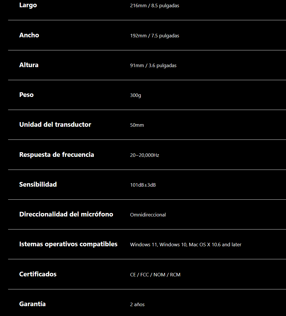286x316 pixels.
Task: Select the Omnidireccional value text
Action: coord(148,215)
